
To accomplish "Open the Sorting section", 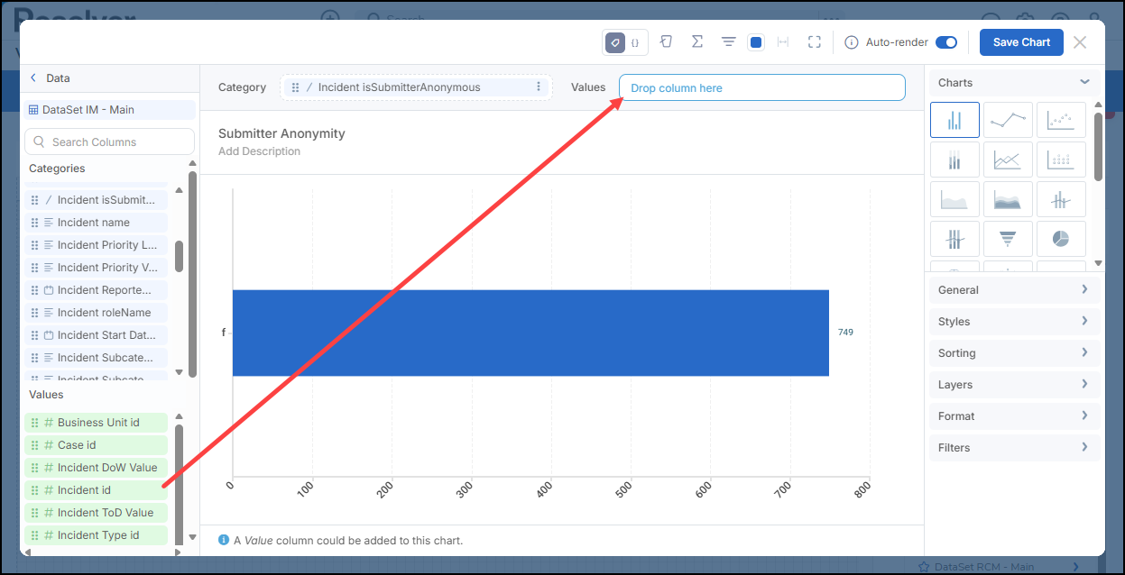I will (1015, 353).
